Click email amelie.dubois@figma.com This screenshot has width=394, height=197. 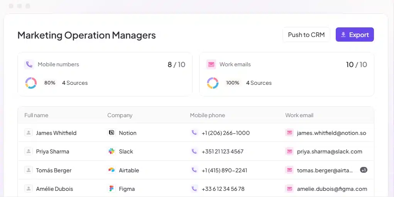332,189
